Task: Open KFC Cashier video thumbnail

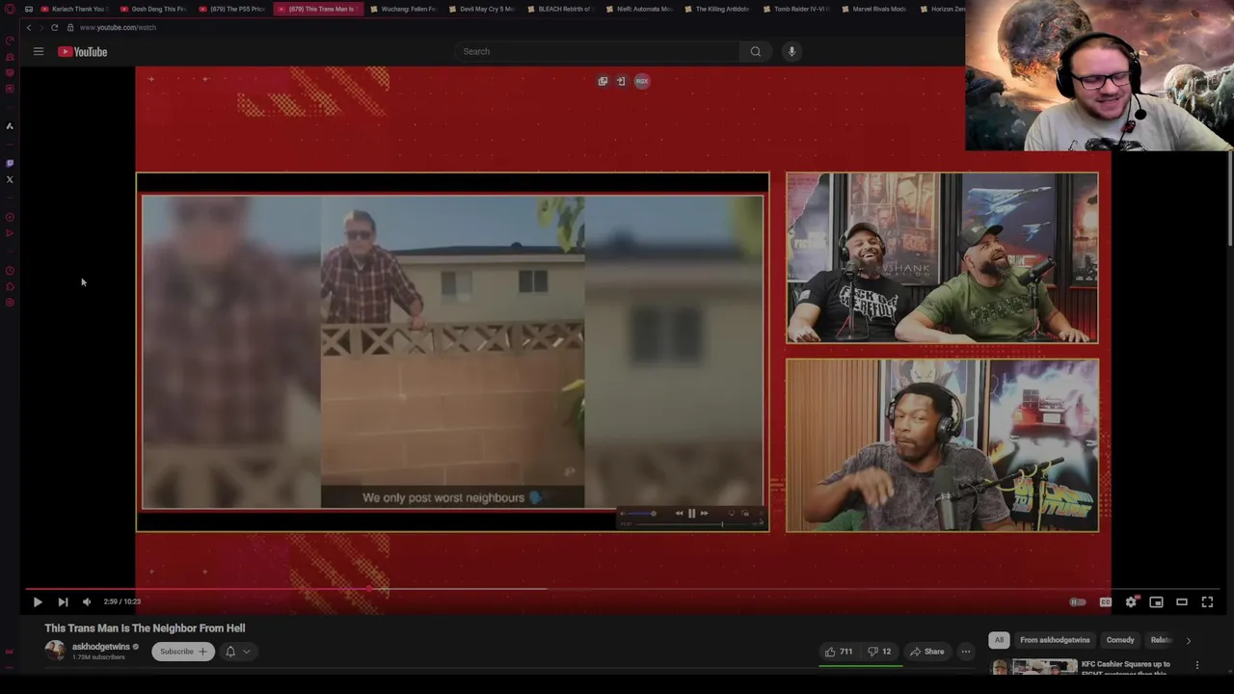Action: point(1033,667)
